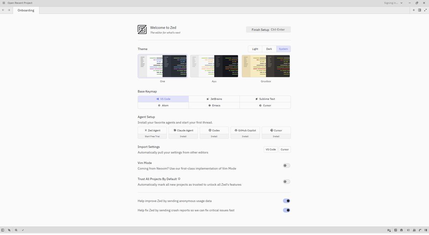Disable anonymous usage data toggle
This screenshot has height=235, width=429.
coord(286,201)
